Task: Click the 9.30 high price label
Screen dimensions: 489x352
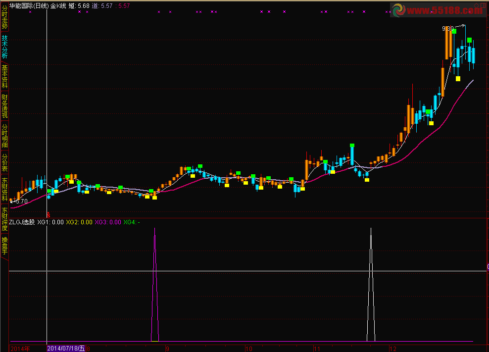Action: [447, 29]
